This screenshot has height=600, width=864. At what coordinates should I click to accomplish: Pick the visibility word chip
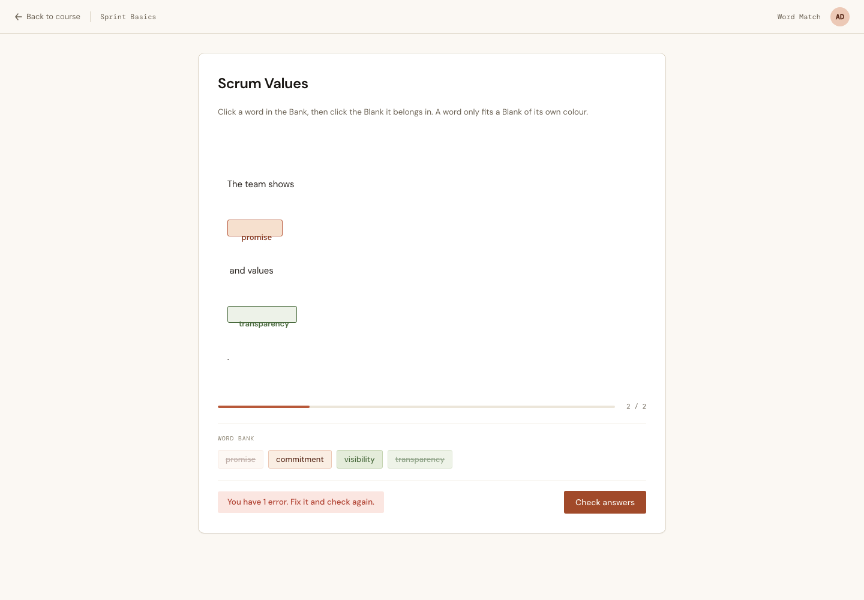(x=359, y=460)
